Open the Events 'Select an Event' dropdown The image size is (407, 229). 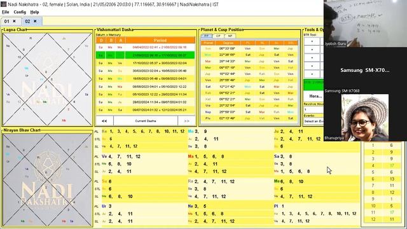pos(314,121)
